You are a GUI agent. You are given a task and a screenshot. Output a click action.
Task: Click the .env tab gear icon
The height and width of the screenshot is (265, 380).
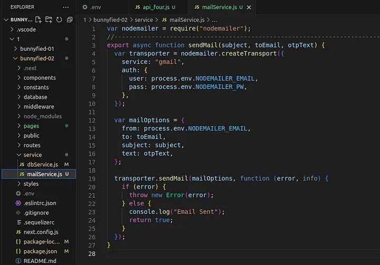(85, 7)
